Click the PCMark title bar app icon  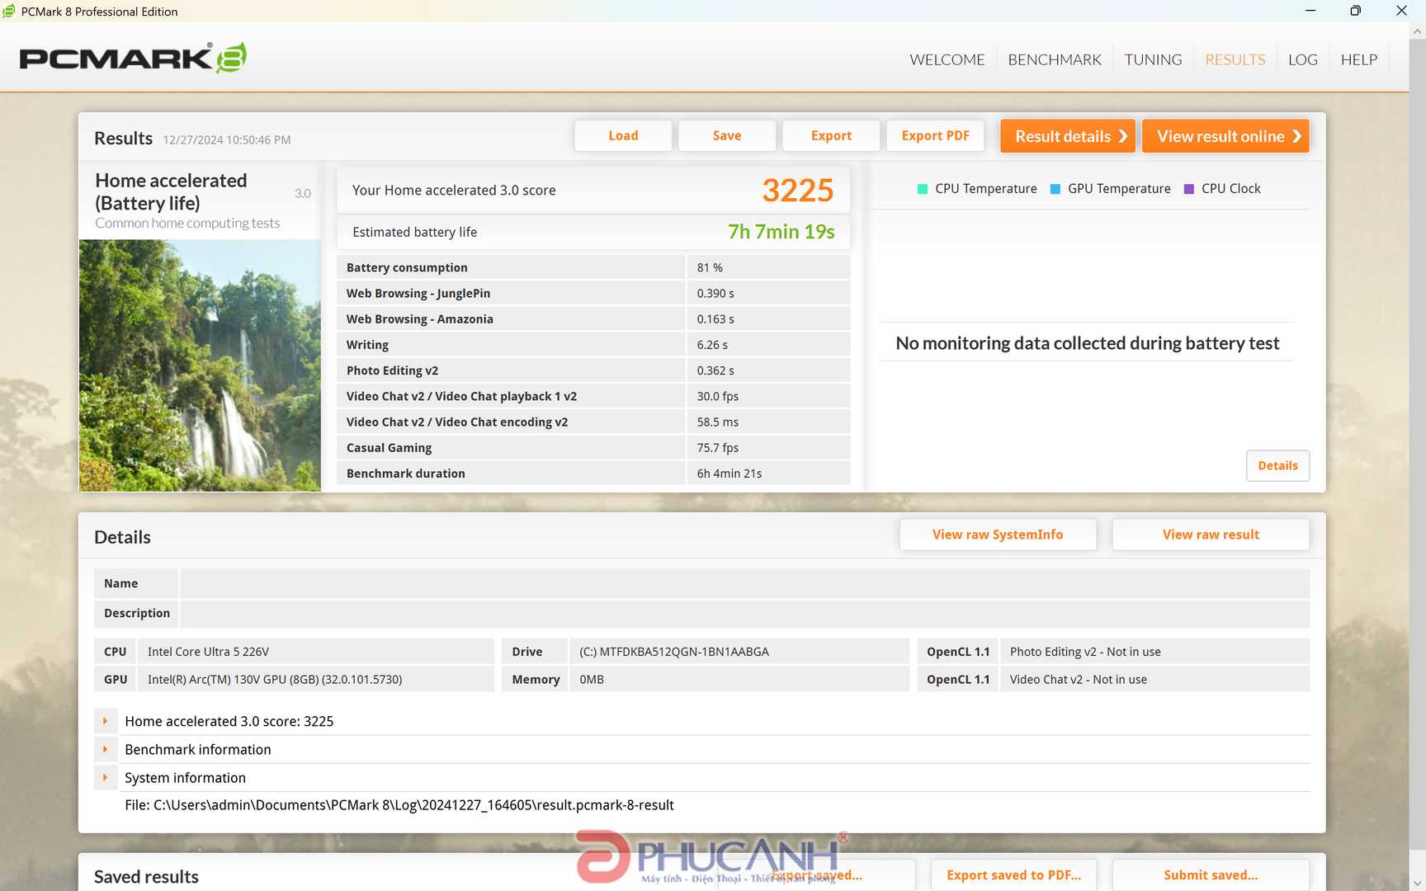click(9, 11)
